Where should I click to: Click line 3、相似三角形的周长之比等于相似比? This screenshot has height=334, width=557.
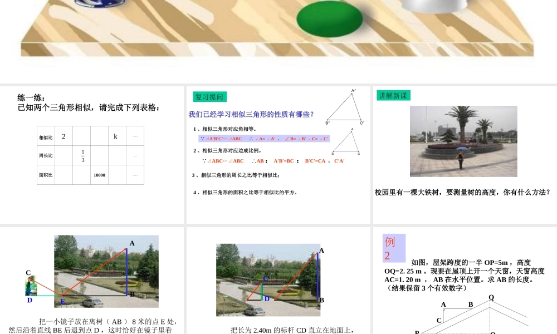(236, 175)
